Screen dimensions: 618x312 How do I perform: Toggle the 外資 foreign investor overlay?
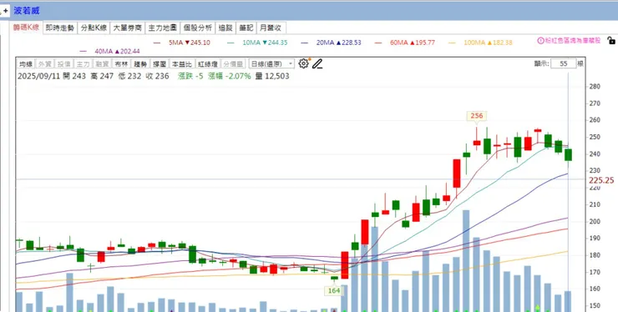44,63
